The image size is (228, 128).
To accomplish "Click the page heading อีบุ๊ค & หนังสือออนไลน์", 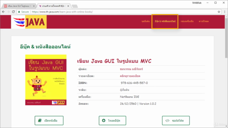I will pos(45,47).
